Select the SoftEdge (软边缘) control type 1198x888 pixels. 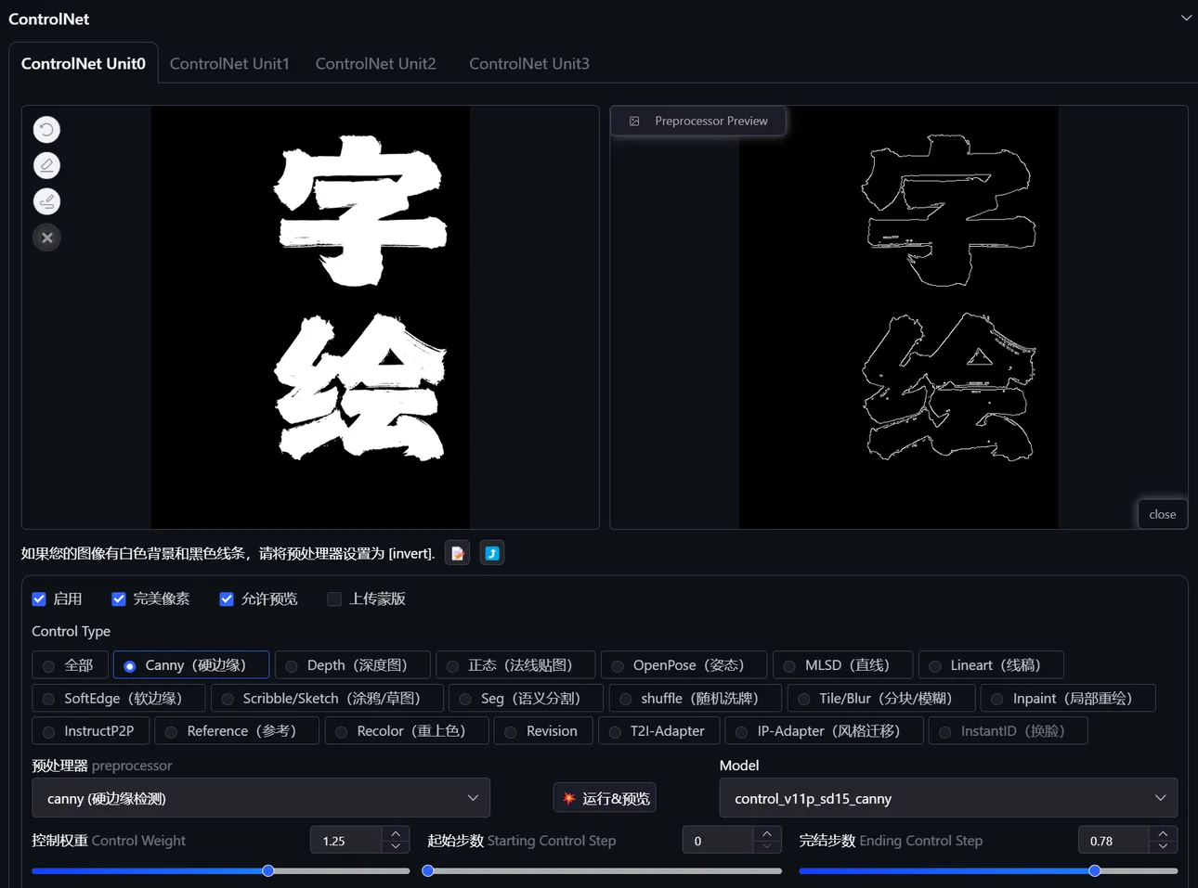click(x=119, y=699)
